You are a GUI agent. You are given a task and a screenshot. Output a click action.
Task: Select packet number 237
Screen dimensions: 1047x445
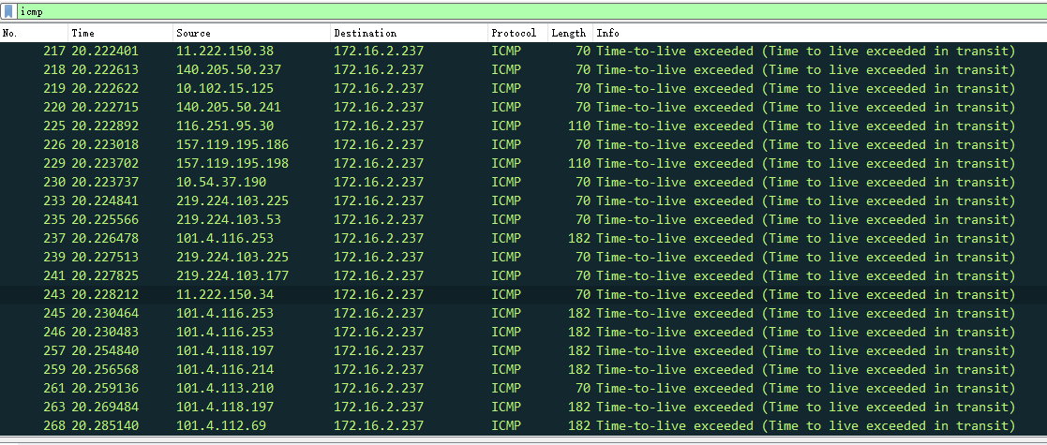tap(523, 238)
